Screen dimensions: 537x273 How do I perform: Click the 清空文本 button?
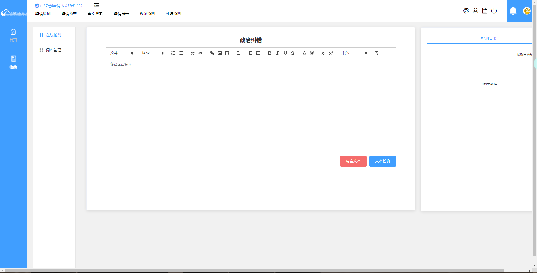pyautogui.click(x=353, y=161)
